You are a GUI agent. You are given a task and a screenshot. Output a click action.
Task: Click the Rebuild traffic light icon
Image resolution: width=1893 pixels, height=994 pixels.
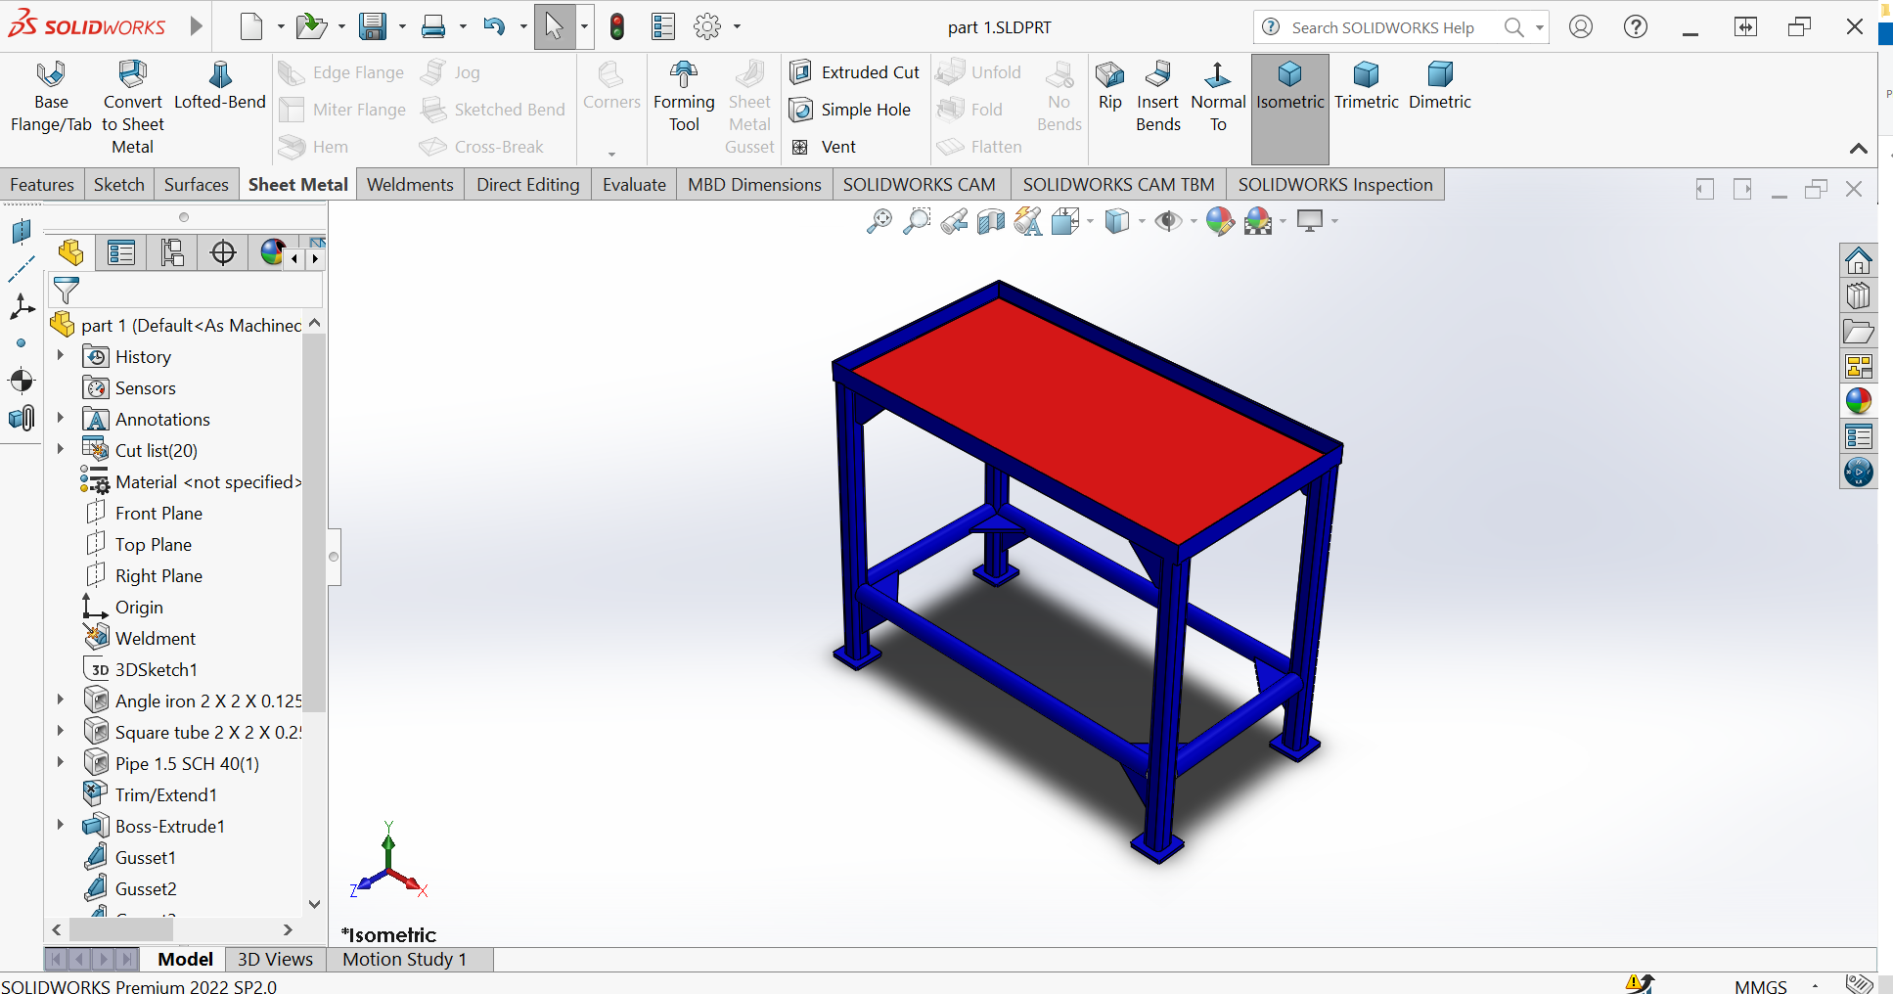617,26
